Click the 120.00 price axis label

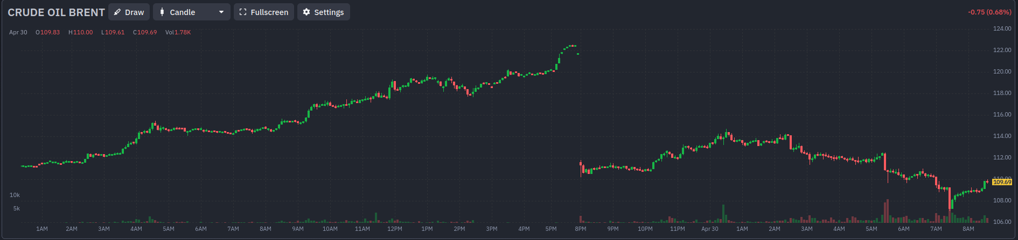pyautogui.click(x=1002, y=71)
